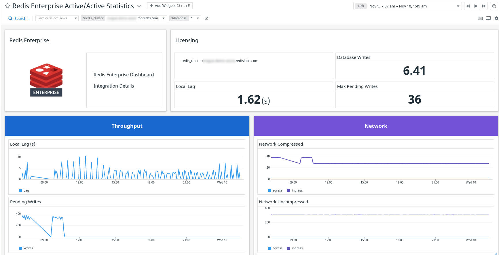Toggle the Writes legend swatch
499x255 pixels.
(x=20, y=248)
